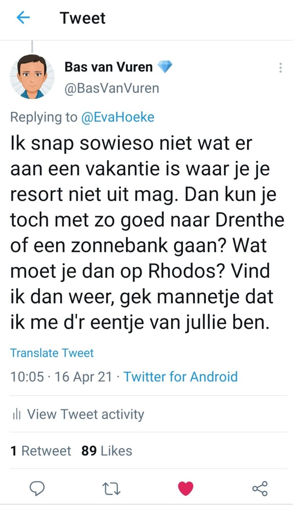
Task: Open Bas van Vuren's profile avatar
Action: click(x=32, y=77)
